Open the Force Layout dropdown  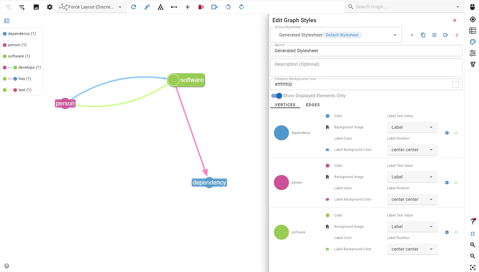click(x=92, y=7)
